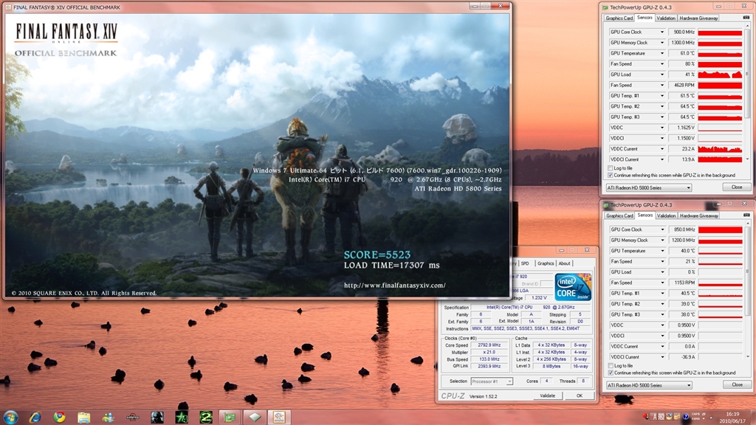Switch to FFXIV benchmark taskbar button

(279, 417)
